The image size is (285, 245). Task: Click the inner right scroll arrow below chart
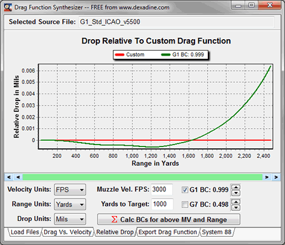(267, 177)
